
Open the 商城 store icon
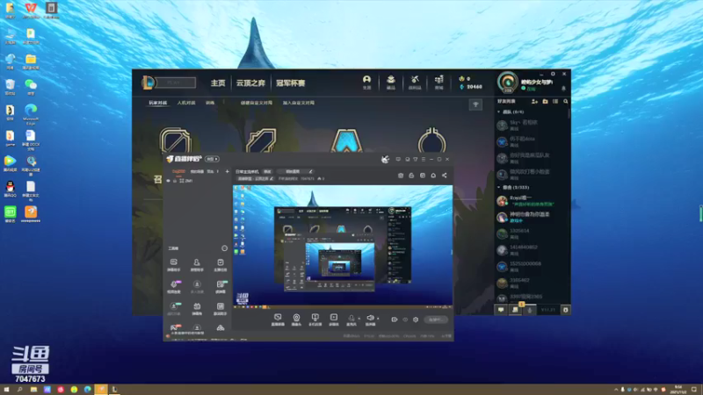point(438,82)
